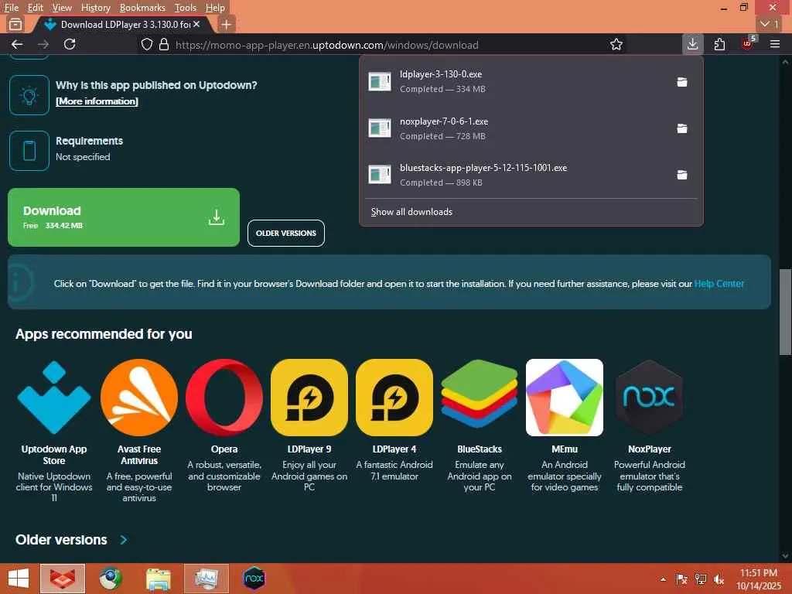Open downloaded noxplayer-7-0-6-1.exe entry

click(x=515, y=128)
